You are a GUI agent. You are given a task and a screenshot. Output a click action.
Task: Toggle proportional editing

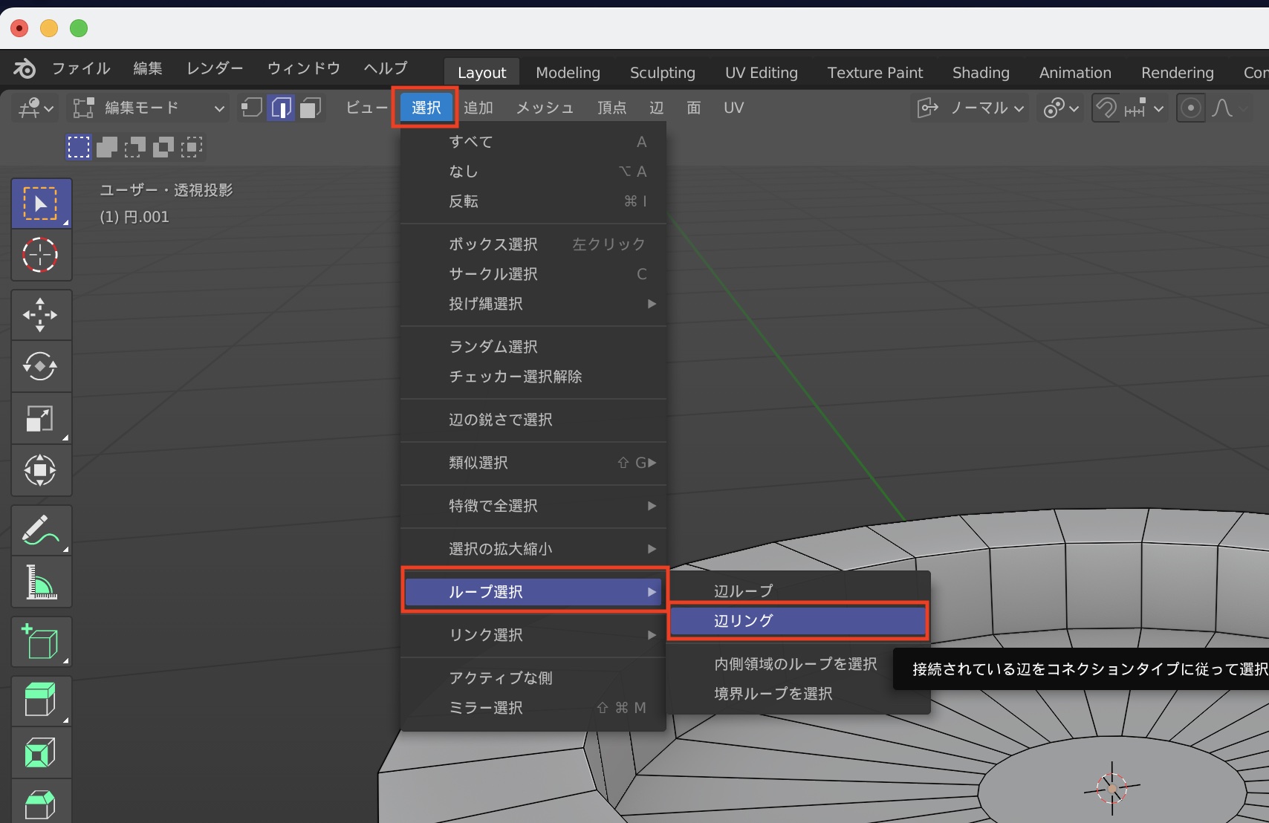[x=1190, y=108]
